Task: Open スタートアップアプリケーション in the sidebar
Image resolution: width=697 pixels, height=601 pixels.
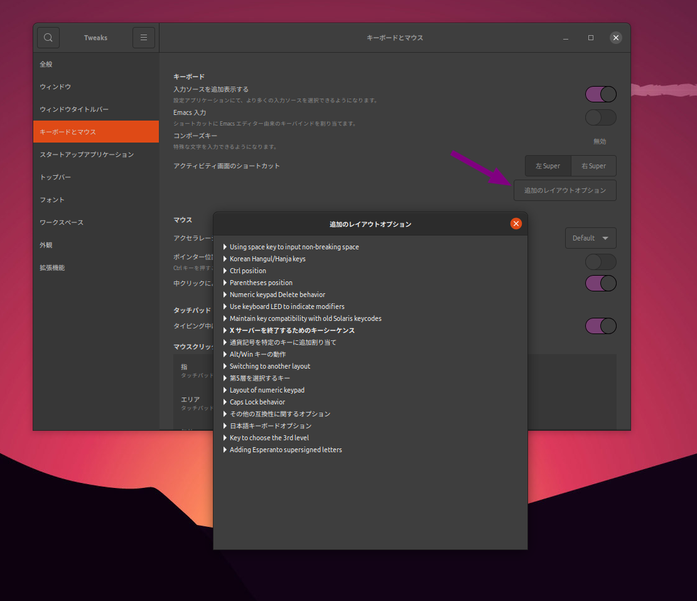Action: (96, 154)
